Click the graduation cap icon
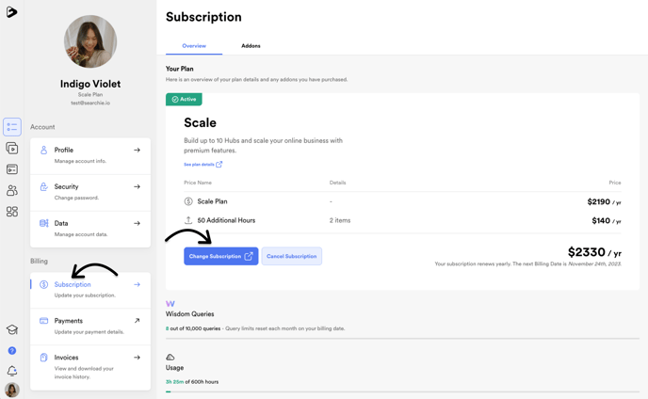648x399 pixels. [12, 329]
